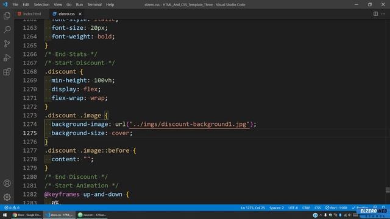390x219 pixels.
Task: Select the elzero.css tab
Action: click(66, 14)
